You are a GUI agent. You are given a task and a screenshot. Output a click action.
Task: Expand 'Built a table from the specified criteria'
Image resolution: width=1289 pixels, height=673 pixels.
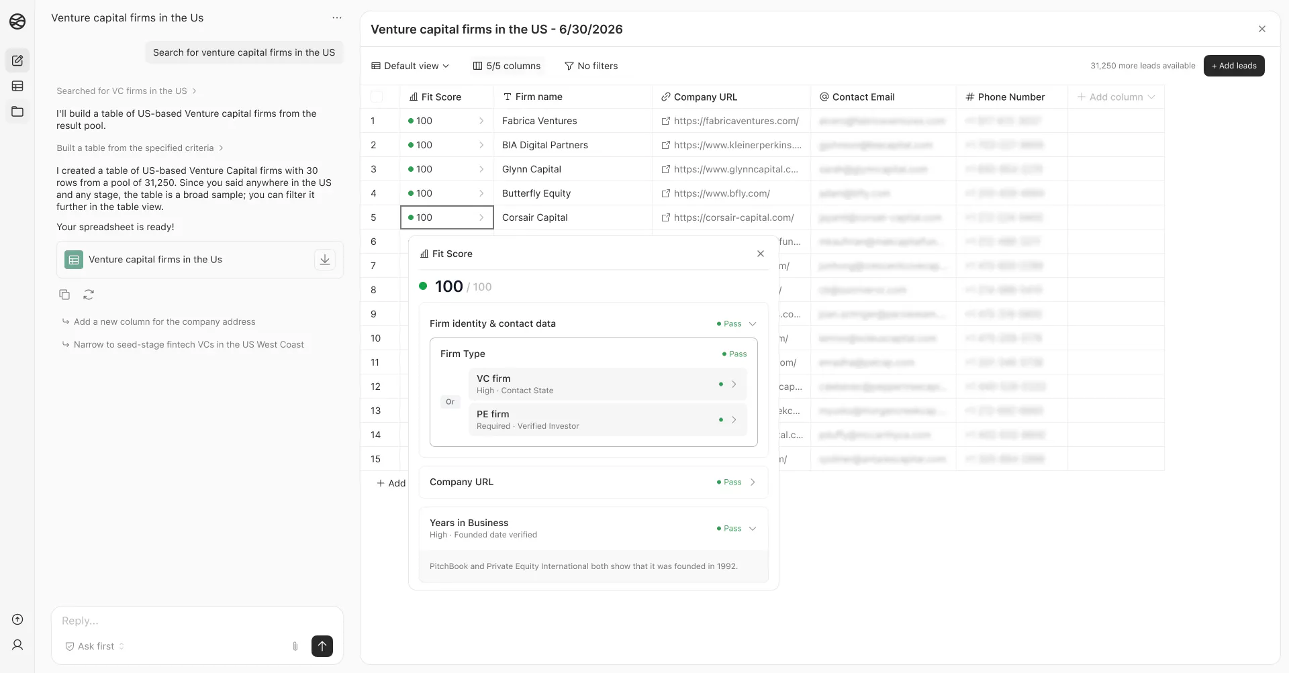140,148
